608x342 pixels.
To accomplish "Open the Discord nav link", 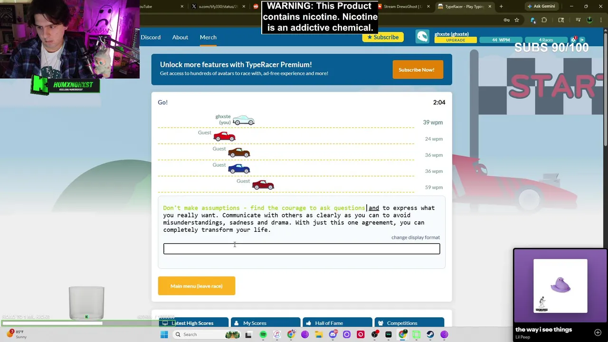I will (151, 37).
